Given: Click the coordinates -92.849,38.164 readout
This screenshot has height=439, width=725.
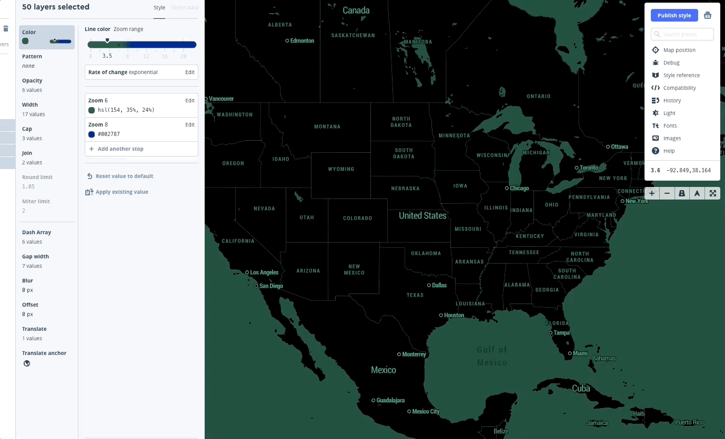Looking at the screenshot, I should point(688,170).
